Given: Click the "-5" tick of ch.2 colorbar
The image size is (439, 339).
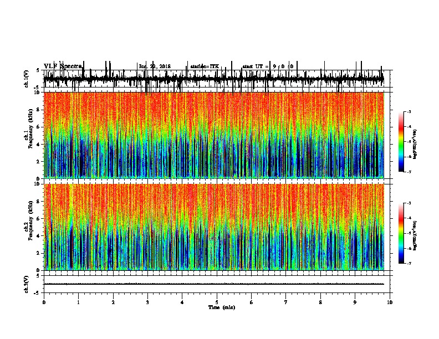Looking at the screenshot, I should [409, 233].
